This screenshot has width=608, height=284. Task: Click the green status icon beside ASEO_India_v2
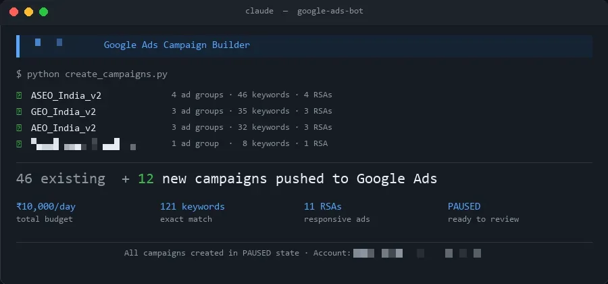coord(19,95)
